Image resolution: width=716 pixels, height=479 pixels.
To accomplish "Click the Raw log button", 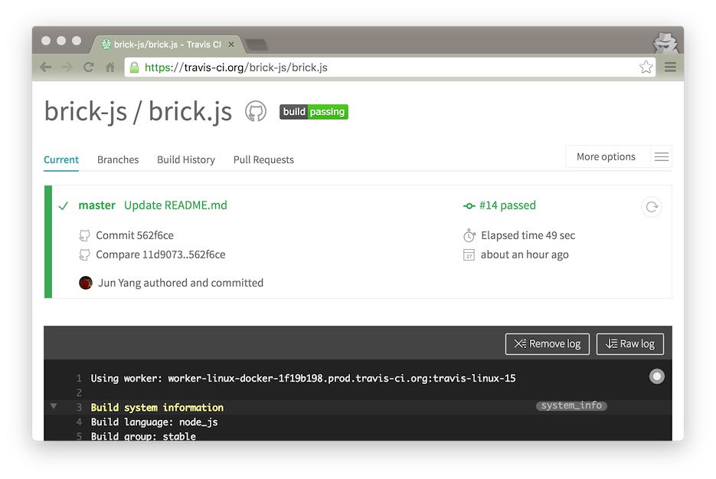I will (x=629, y=344).
